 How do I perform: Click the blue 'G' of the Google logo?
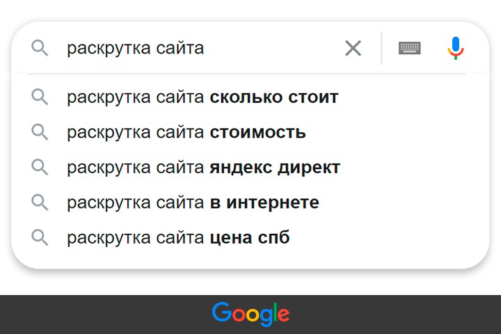[221, 312]
